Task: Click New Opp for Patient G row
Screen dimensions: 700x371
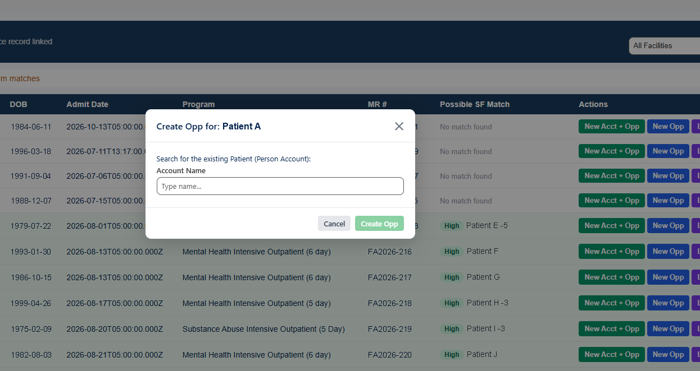Action: pyautogui.click(x=668, y=277)
